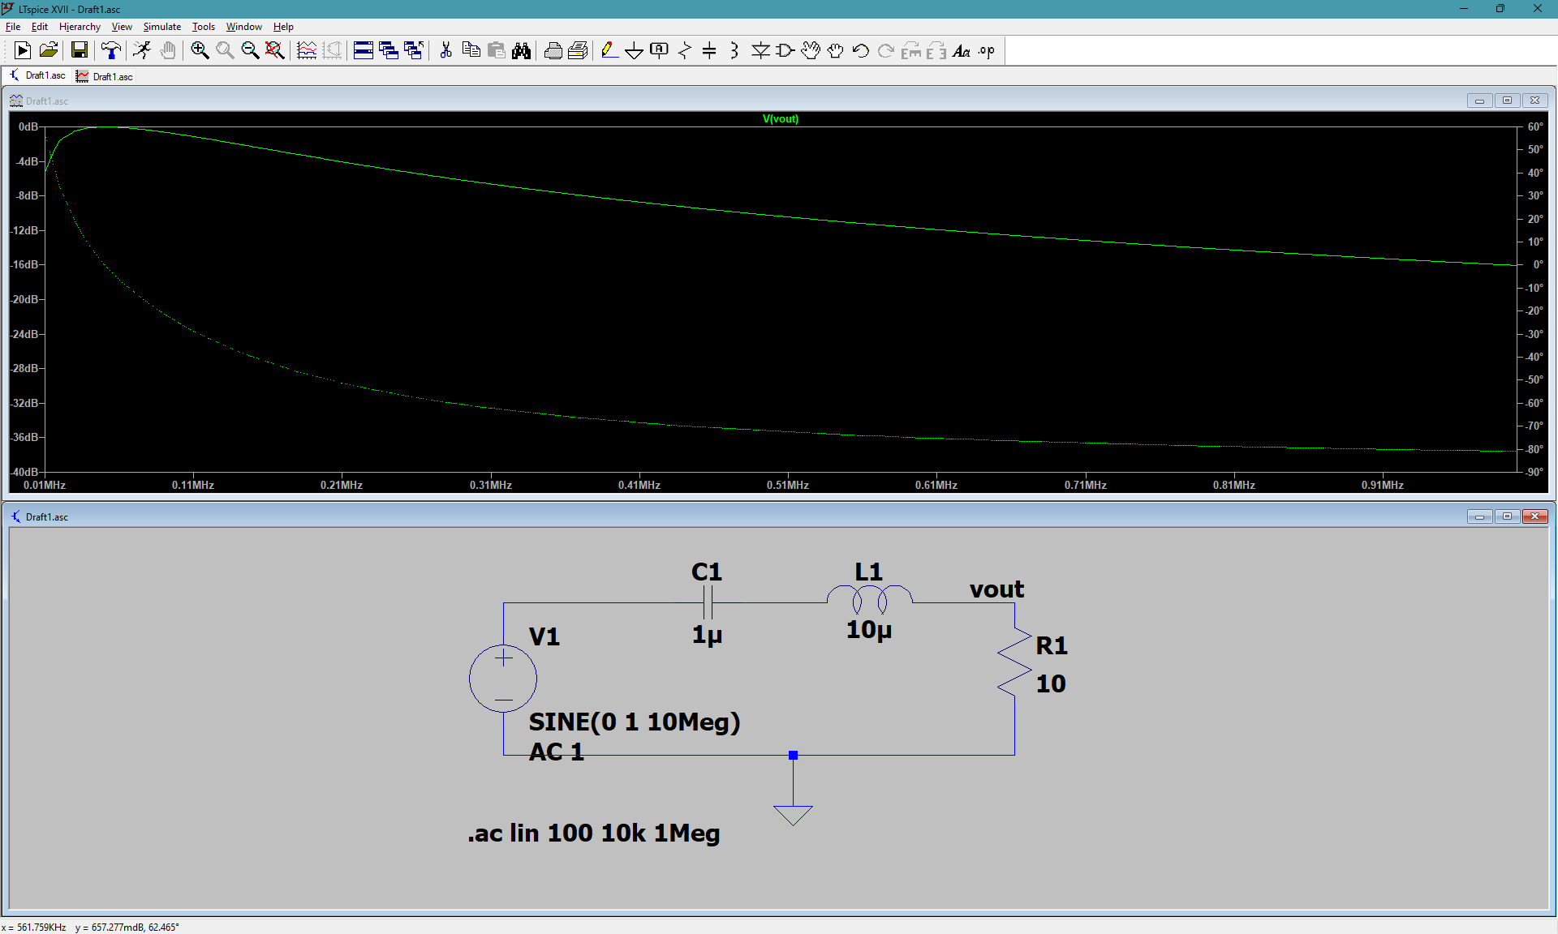This screenshot has width=1558, height=934.
Task: Select the Draw Wire pencil tool
Action: (x=609, y=50)
